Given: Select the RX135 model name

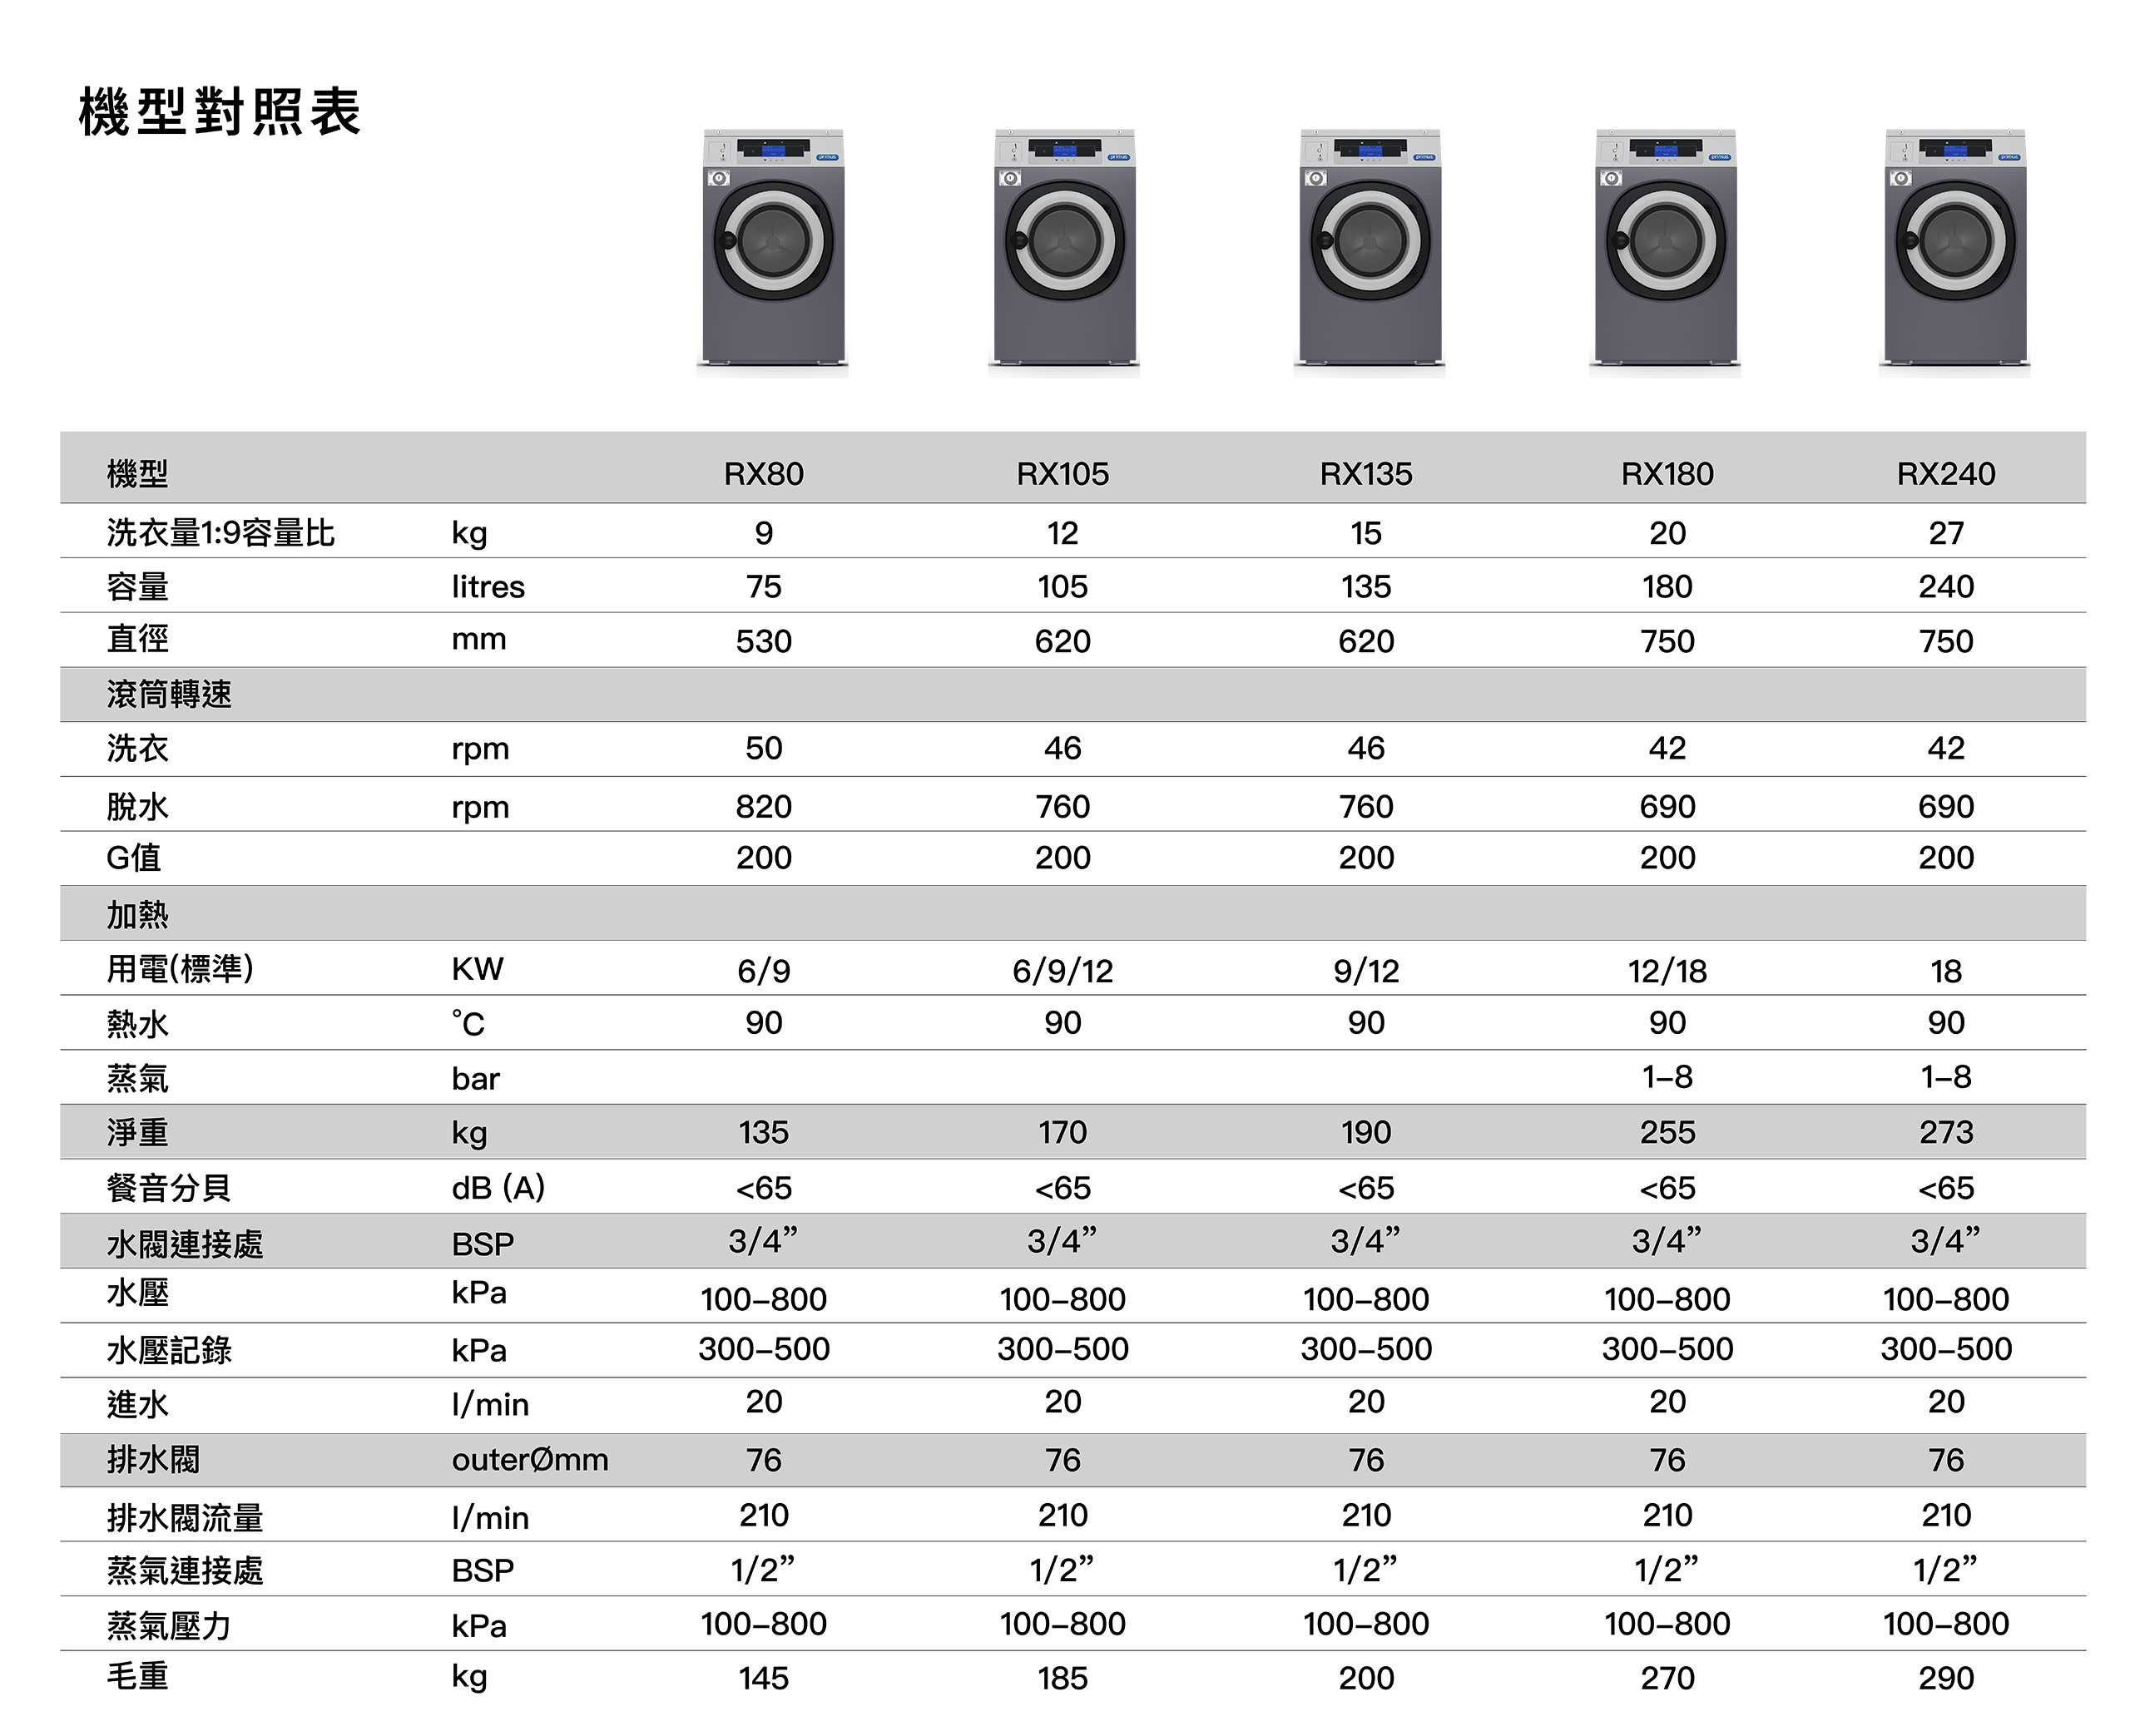Looking at the screenshot, I should (x=1365, y=474).
